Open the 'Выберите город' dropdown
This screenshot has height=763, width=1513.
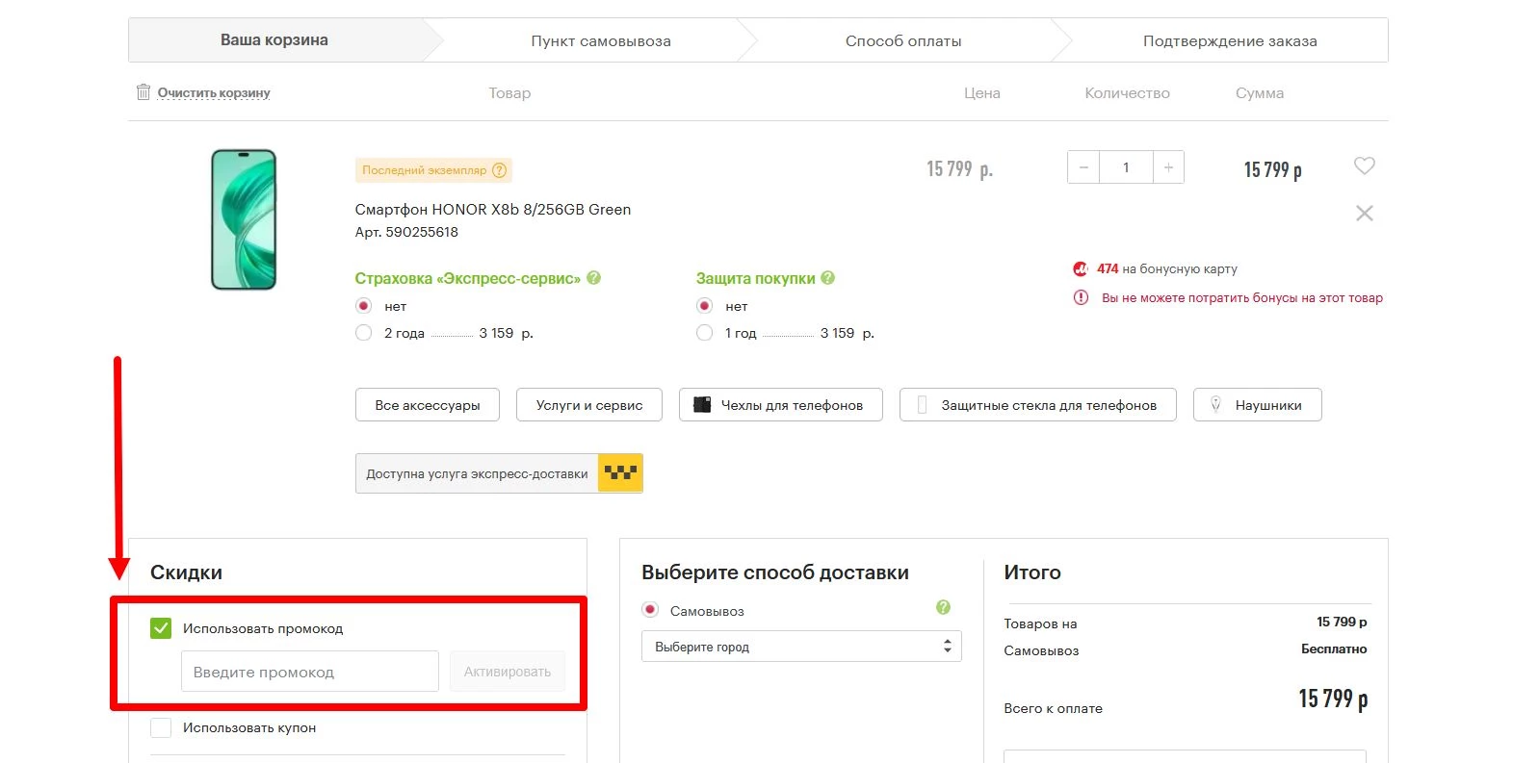800,647
